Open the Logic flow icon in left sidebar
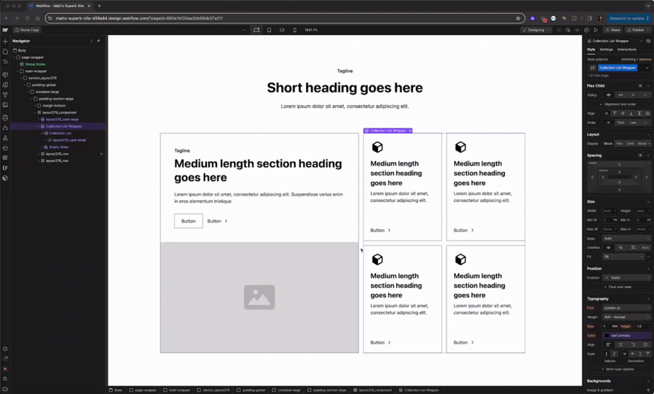Viewport: 654px width, 394px height. [5, 128]
